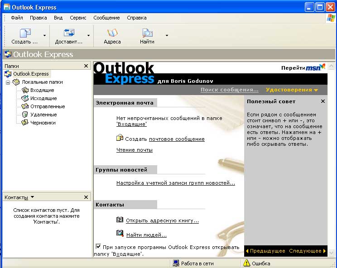Select the Входящие folder icon in tree
Image resolution: width=337 pixels, height=268 pixels.
[25, 90]
